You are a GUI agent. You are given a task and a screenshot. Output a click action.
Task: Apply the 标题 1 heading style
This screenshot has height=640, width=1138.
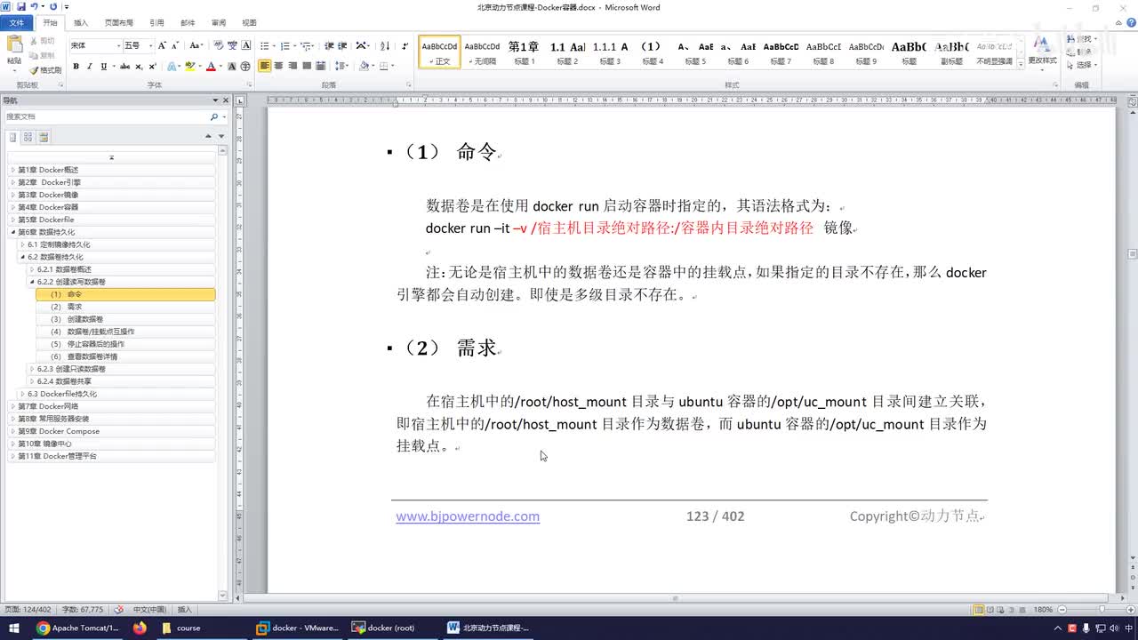click(525, 52)
